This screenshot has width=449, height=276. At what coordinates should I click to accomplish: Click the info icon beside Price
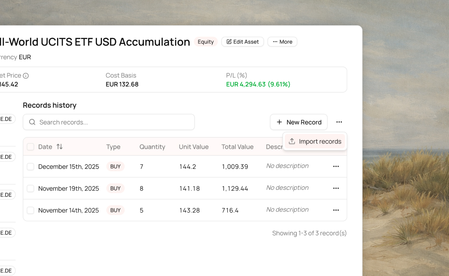pos(26,76)
